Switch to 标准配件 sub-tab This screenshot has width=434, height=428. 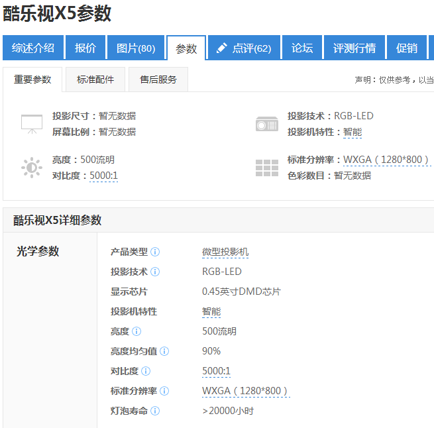click(95, 80)
